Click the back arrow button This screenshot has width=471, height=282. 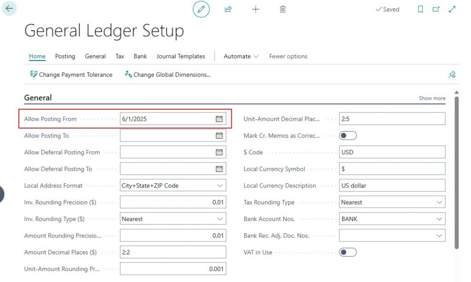9,9
